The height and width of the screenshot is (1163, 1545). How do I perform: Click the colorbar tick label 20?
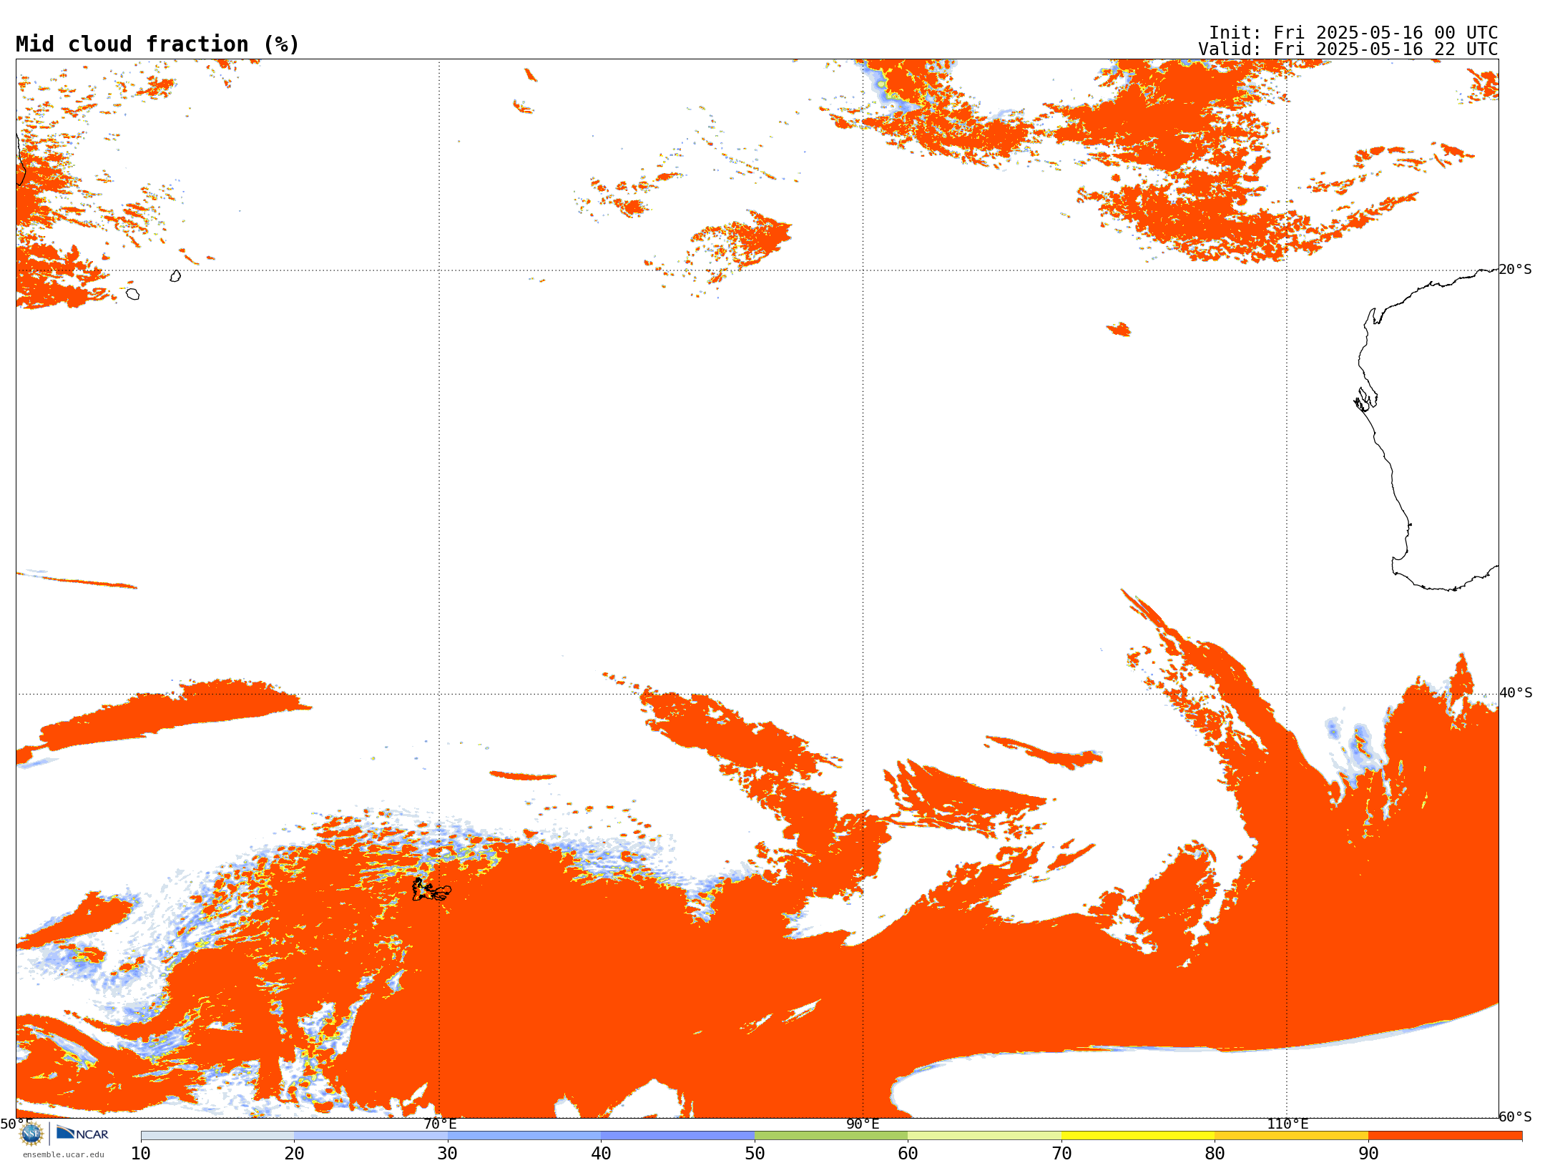click(x=294, y=1154)
